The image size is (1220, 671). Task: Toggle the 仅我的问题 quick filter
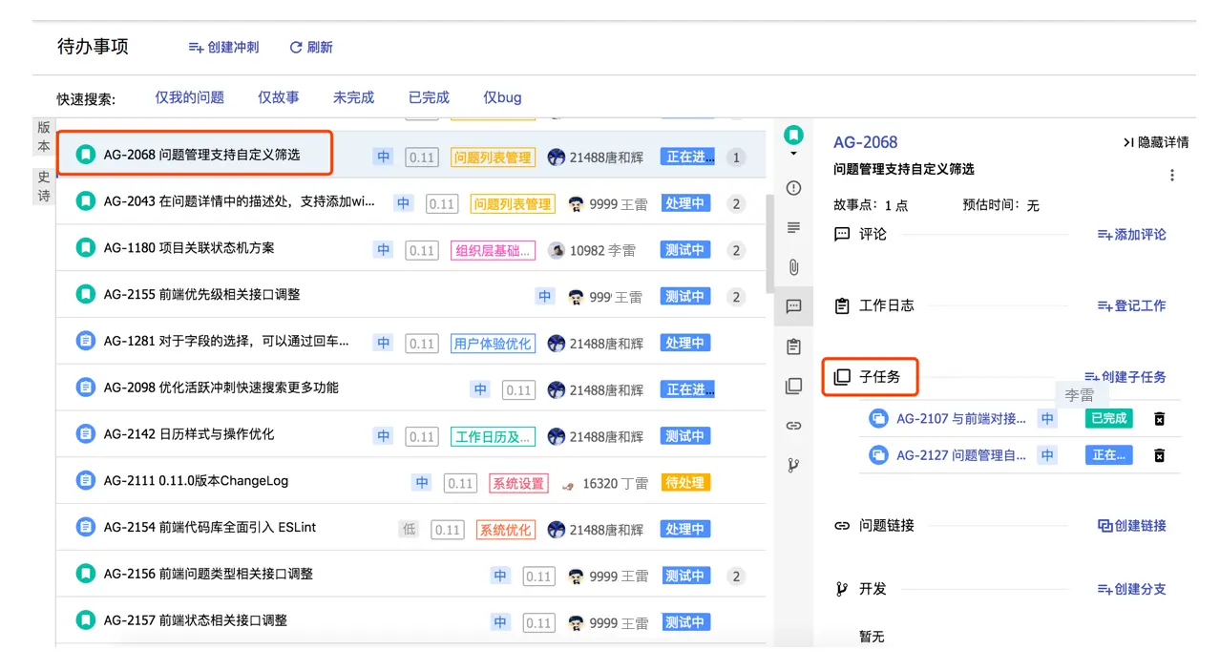tap(190, 97)
